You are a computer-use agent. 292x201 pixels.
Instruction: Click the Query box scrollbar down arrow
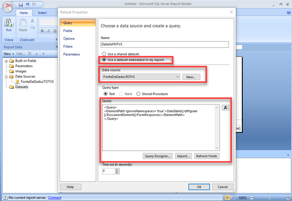click(x=217, y=148)
